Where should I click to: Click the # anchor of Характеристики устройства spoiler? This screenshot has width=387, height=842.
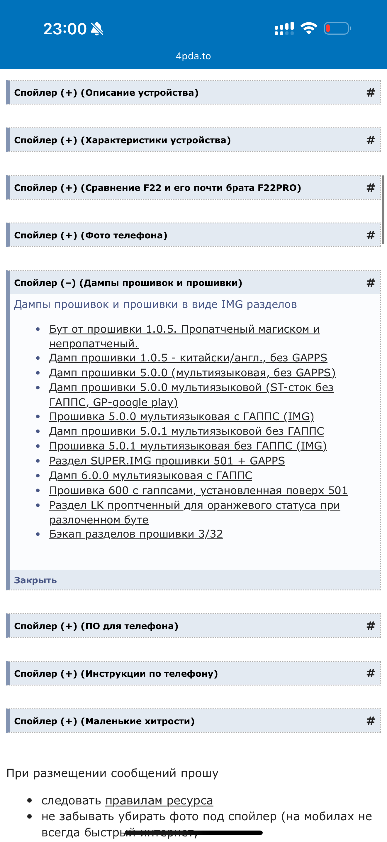pyautogui.click(x=370, y=140)
